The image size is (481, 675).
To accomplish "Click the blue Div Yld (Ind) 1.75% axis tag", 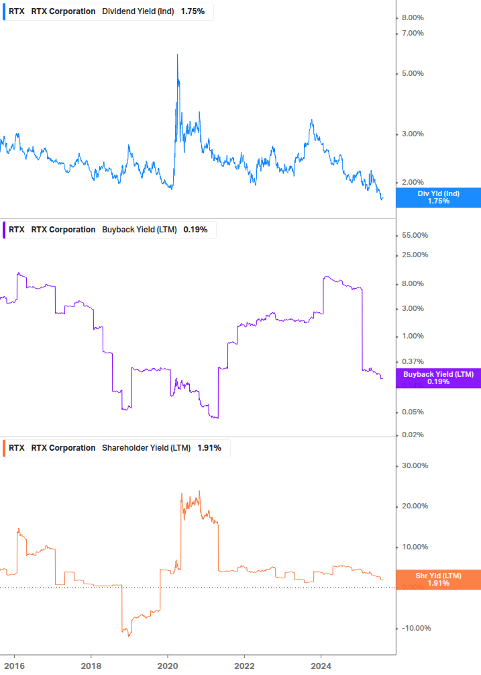I will [439, 197].
